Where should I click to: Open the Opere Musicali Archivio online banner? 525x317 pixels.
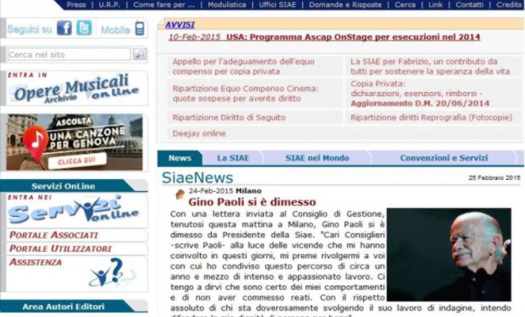pyautogui.click(x=74, y=89)
